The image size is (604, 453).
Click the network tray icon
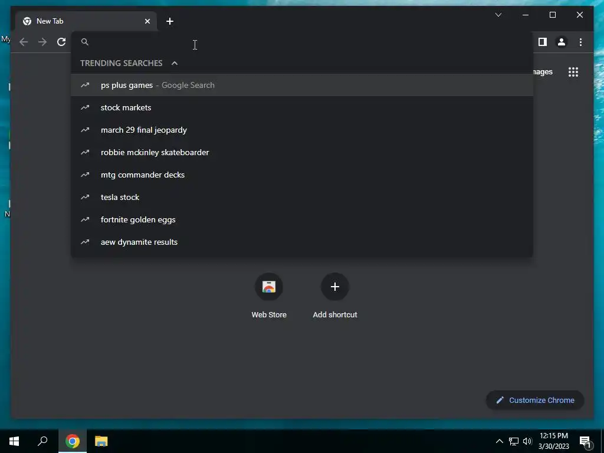point(514,441)
